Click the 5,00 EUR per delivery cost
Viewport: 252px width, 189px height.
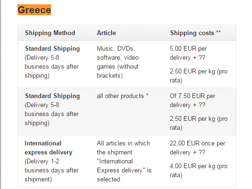coord(188,53)
